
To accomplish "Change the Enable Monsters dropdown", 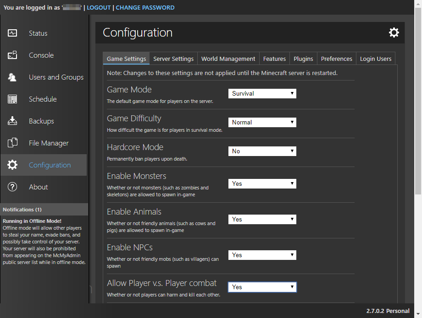I will (262, 183).
